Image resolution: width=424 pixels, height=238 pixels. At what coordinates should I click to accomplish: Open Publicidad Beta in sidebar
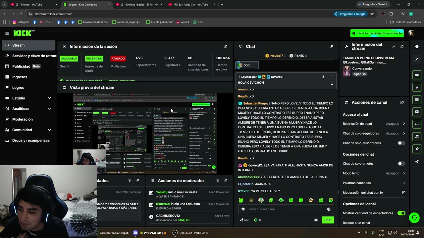tap(28, 66)
